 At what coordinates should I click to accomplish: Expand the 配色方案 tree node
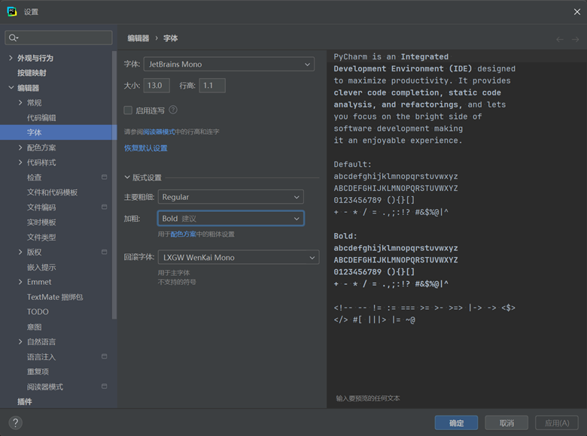[20, 147]
